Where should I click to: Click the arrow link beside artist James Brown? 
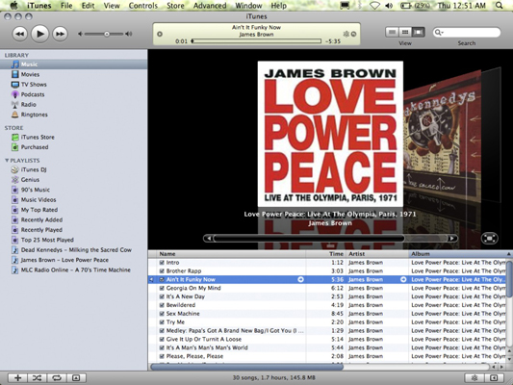403,279
